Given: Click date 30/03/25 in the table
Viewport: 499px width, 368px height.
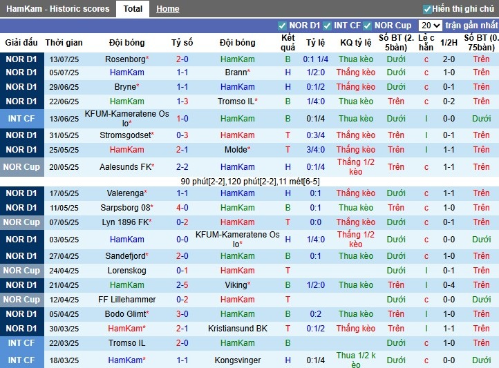Looking at the screenshot, I should [64, 329].
